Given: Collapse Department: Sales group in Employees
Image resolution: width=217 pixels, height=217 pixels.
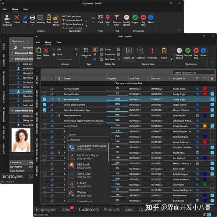Looking at the screenshot, I should tap(12, 59).
